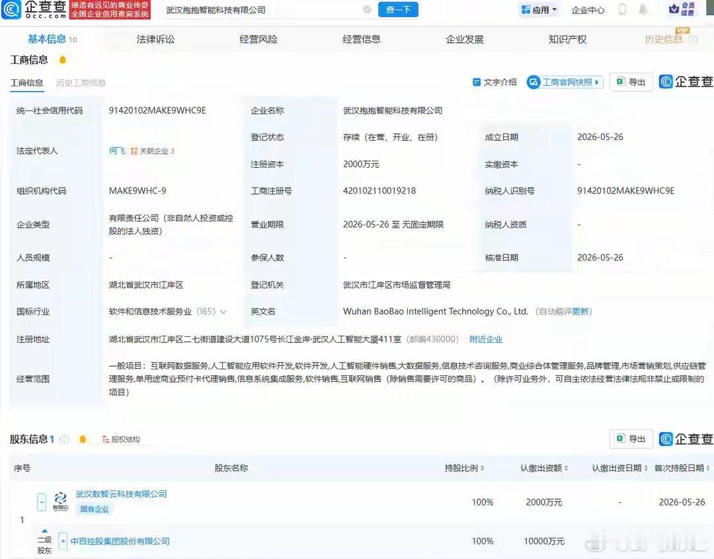Open 中百控股集团股份有限公司 link
Viewport: 714px width, 559px height.
coord(120,541)
